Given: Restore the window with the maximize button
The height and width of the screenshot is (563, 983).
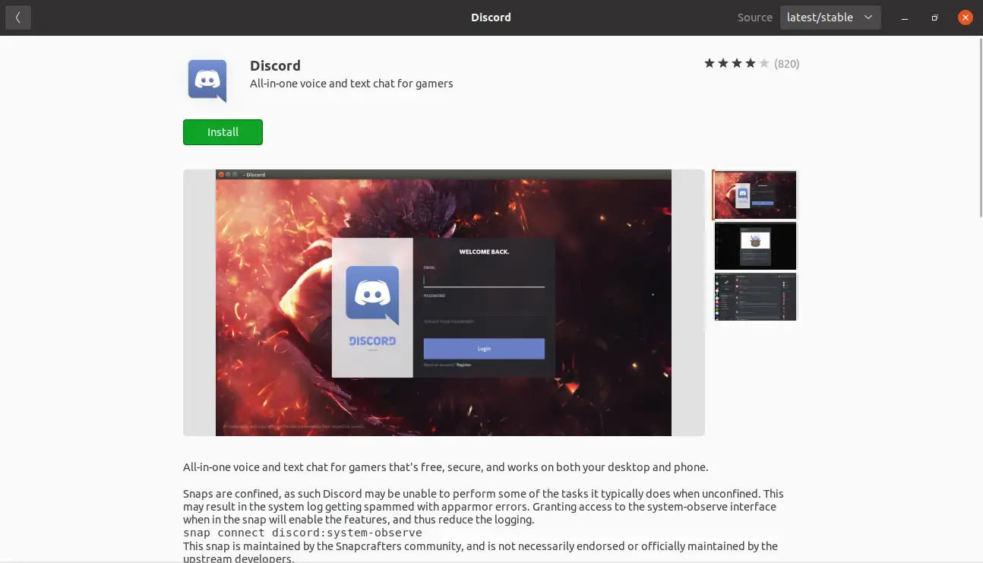Looking at the screenshot, I should pyautogui.click(x=935, y=17).
